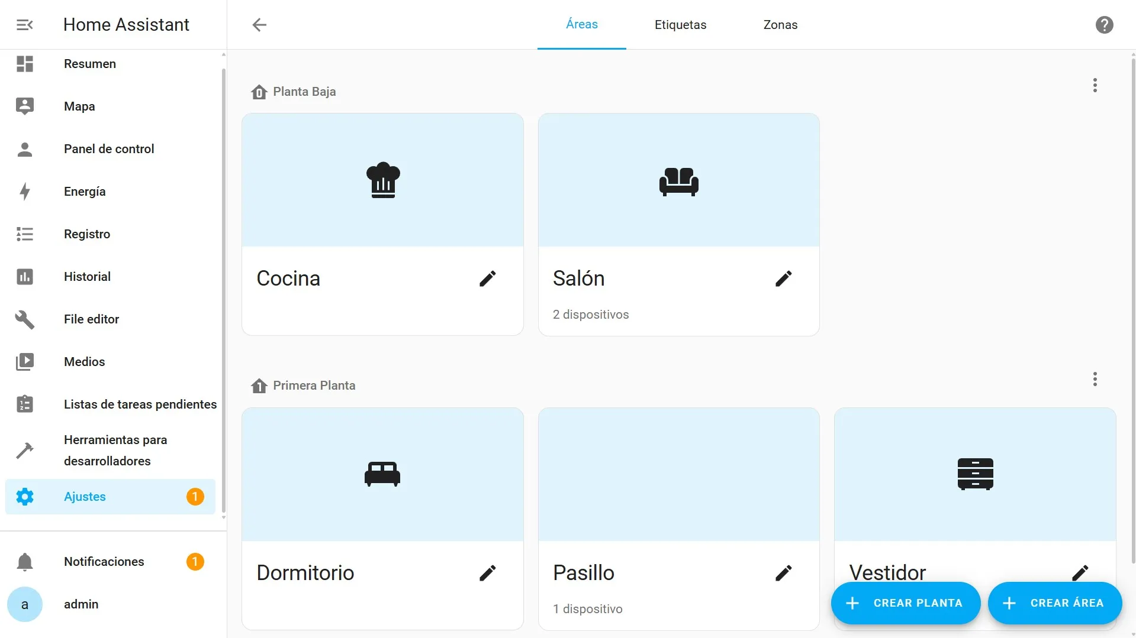Open the Resumen menu item

click(x=110, y=64)
